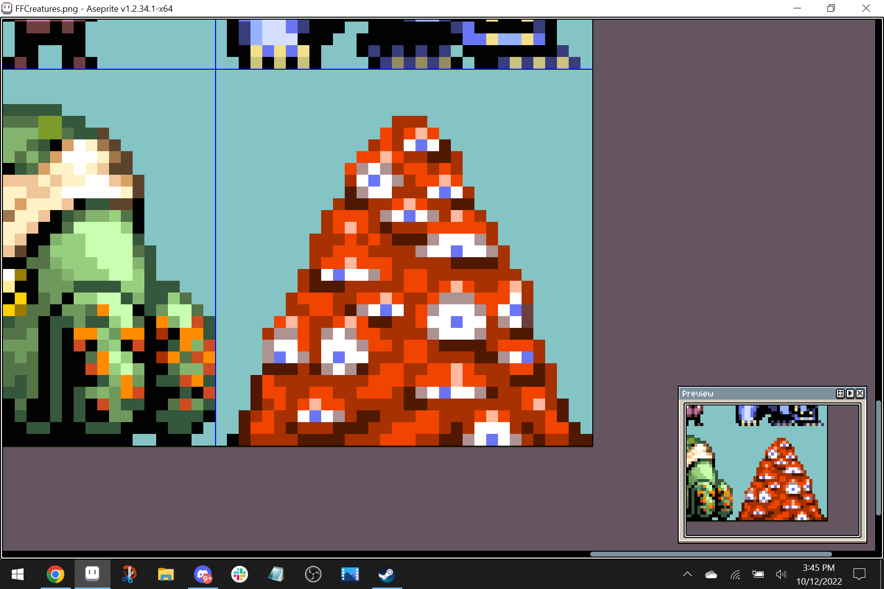Open the scissors snipping app in taskbar
884x589 pixels.
(x=129, y=574)
